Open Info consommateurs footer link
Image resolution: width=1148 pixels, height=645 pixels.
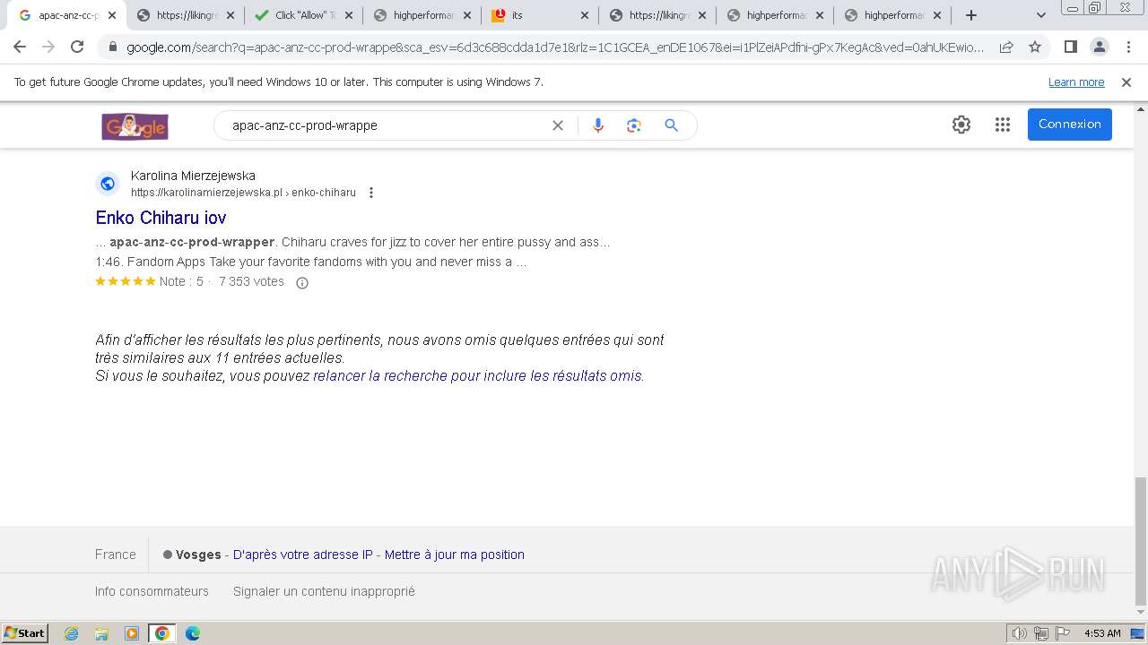pos(152,591)
